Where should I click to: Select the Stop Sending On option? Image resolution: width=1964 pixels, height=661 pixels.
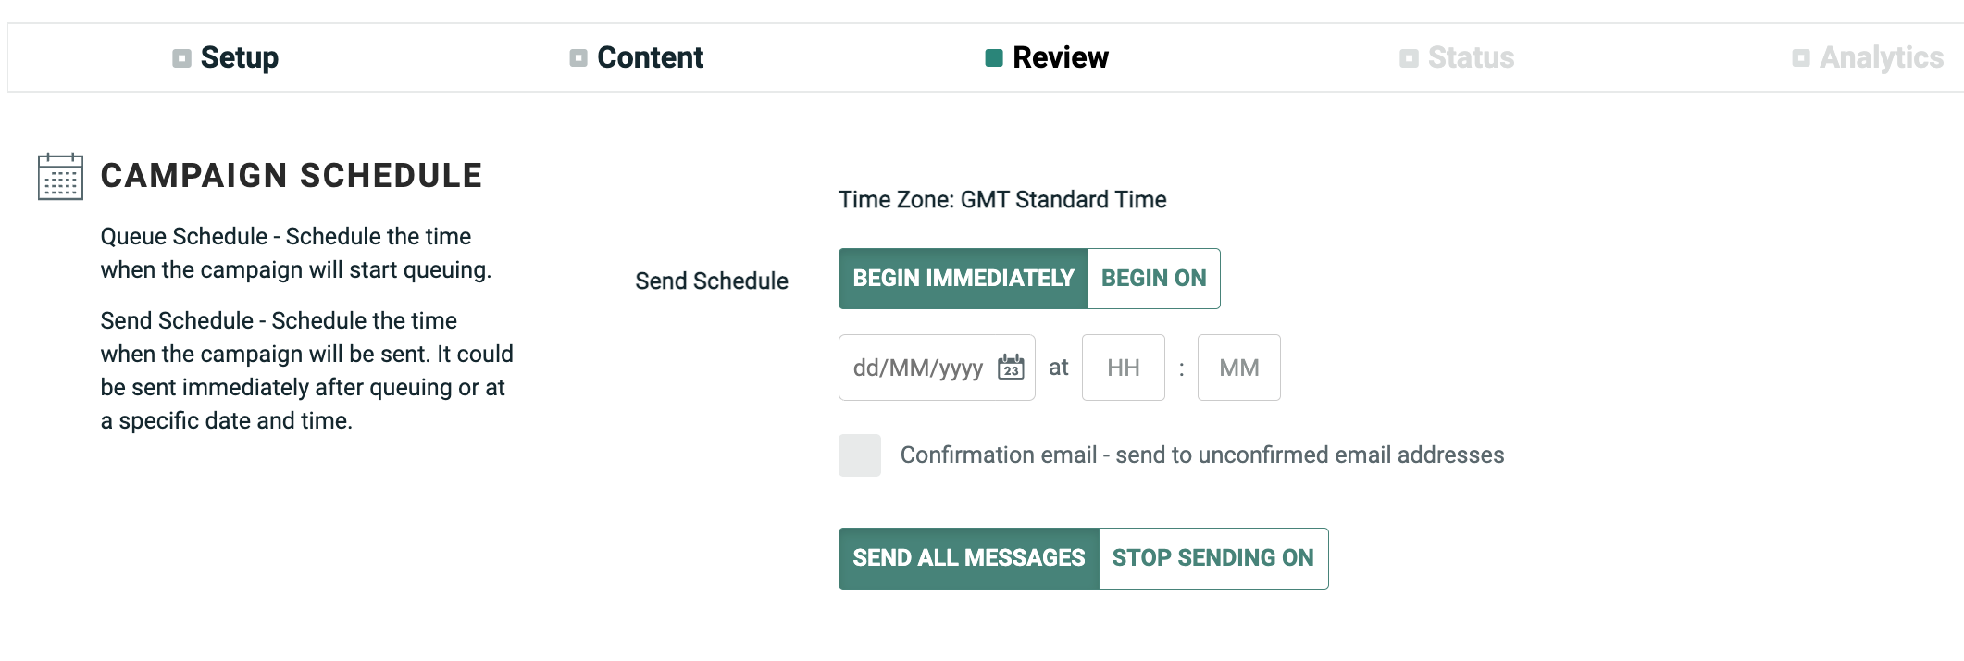click(x=1212, y=558)
